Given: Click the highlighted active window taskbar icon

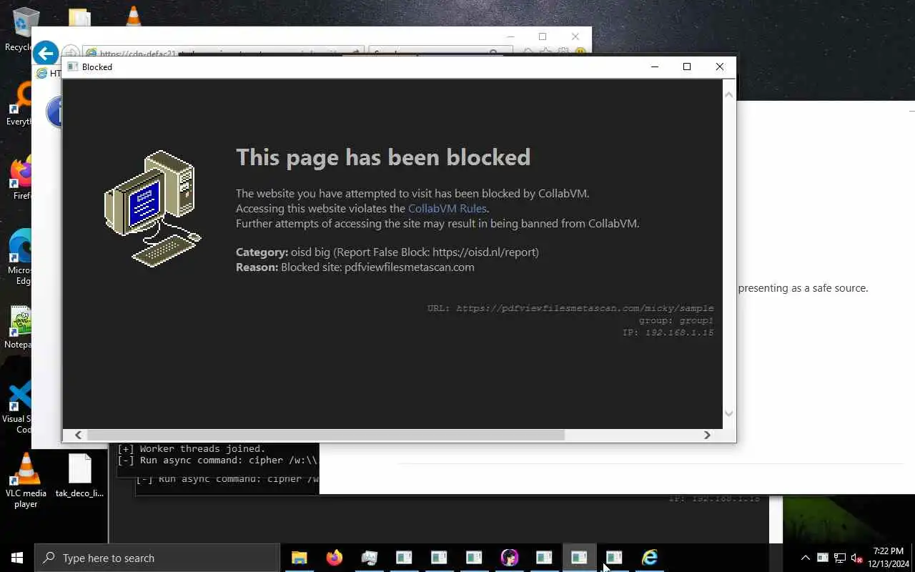Looking at the screenshot, I should [579, 558].
